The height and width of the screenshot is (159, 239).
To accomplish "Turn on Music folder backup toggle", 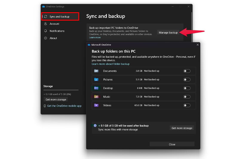I will click(x=187, y=97).
